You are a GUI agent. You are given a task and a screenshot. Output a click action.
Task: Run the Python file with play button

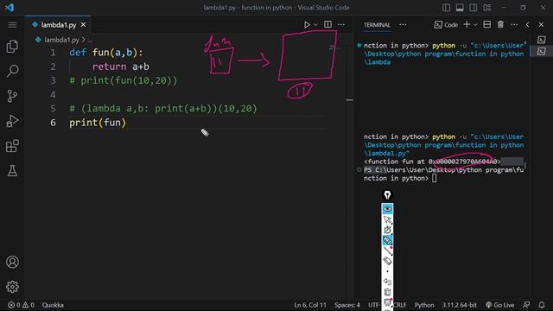click(307, 25)
